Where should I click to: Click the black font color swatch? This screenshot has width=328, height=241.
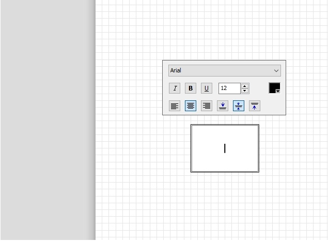click(273, 87)
